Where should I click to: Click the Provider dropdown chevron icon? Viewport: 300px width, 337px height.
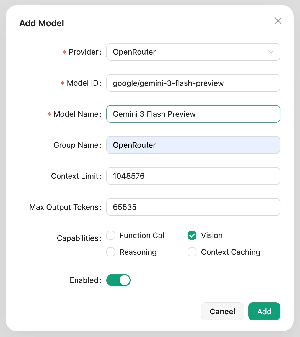270,52
